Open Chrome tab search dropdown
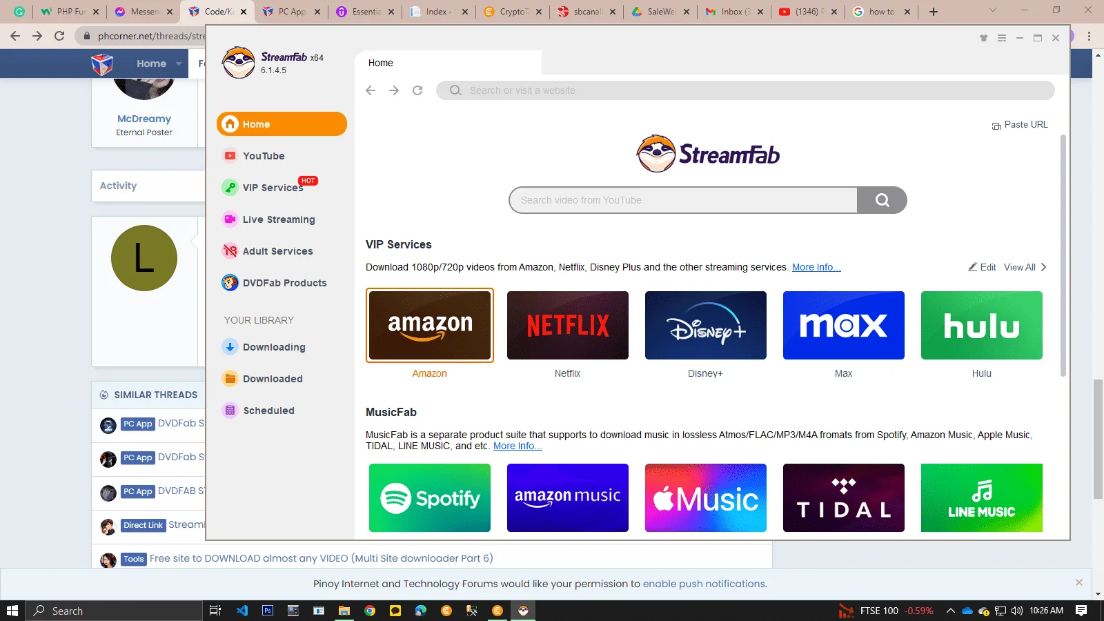This screenshot has height=621, width=1104. click(x=993, y=10)
